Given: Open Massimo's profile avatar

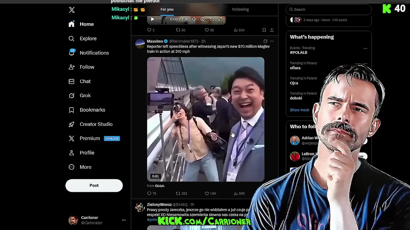Looking at the screenshot, I should (x=140, y=44).
